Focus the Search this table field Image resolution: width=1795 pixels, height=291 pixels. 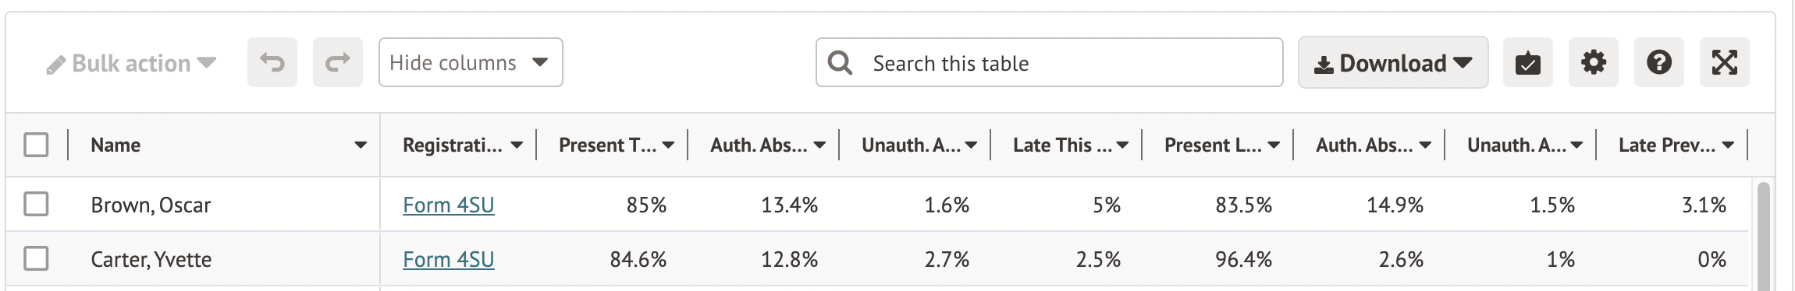[x=1049, y=62]
